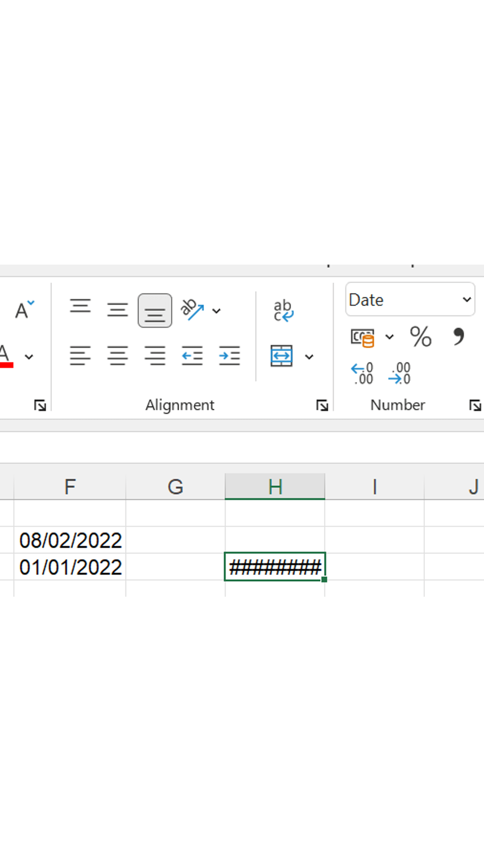
Task: Toggle Merge and Center on selection
Action: point(282,356)
